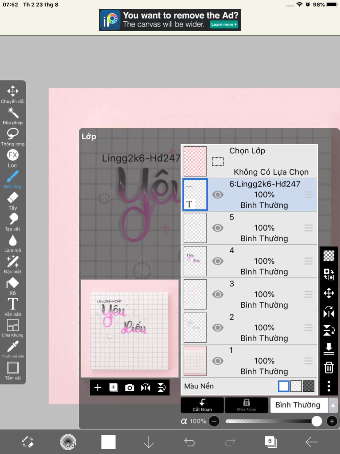Delete layer with trash can icon
Image resolution: width=340 pixels, height=454 pixels.
pos(329,368)
